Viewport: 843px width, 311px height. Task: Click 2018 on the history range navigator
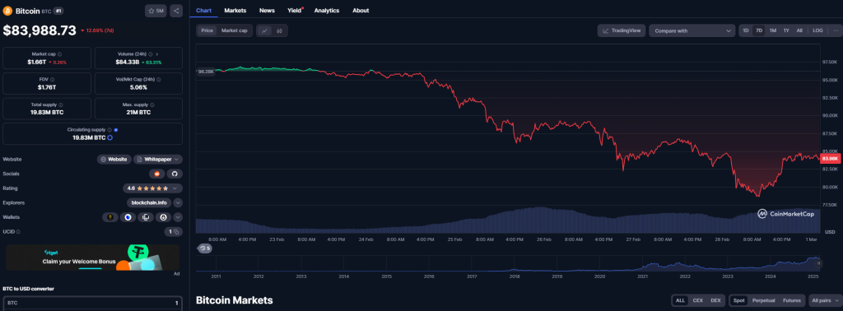(515, 276)
